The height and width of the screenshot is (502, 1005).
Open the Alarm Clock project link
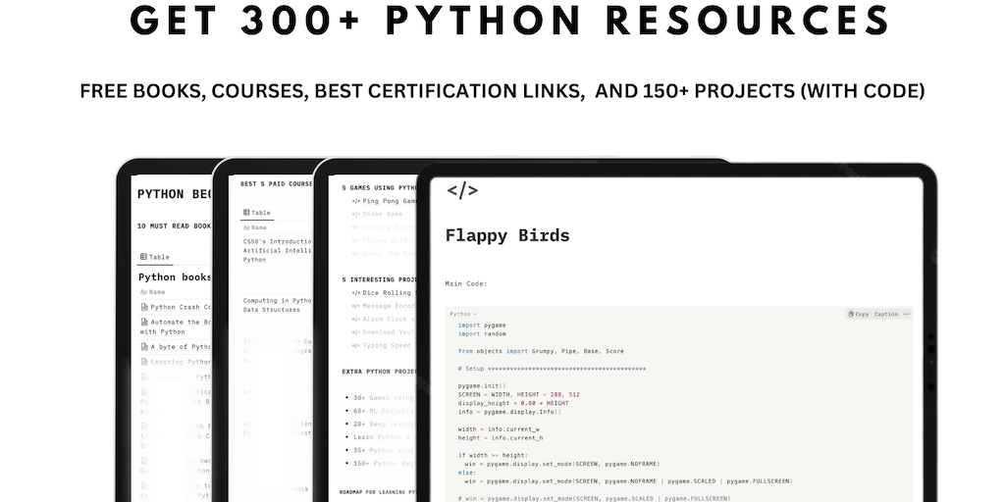(x=387, y=319)
